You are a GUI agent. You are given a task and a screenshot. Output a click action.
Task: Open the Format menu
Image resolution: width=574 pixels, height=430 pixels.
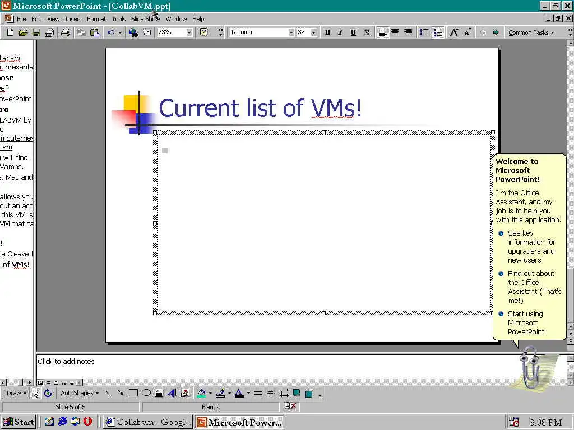pos(96,19)
